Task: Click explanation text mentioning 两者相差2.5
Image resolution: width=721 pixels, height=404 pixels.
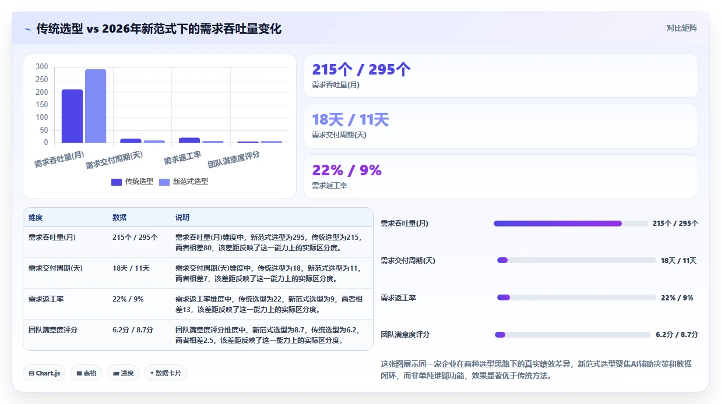Action: point(268,335)
